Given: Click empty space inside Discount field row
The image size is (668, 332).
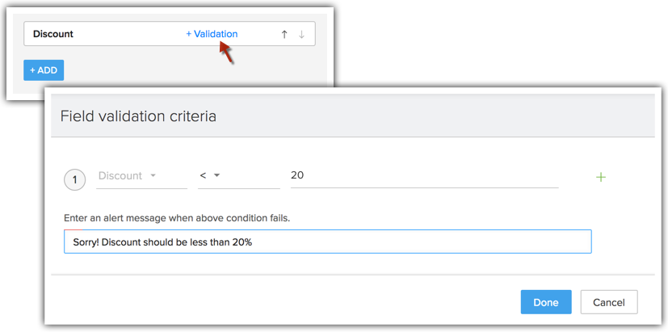Looking at the screenshot, I should pyautogui.click(x=129, y=34).
